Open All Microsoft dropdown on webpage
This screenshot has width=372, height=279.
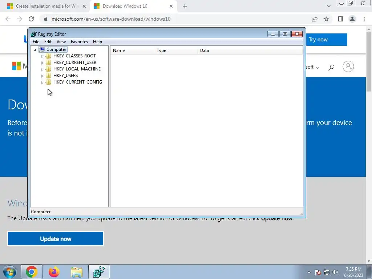coord(313,67)
